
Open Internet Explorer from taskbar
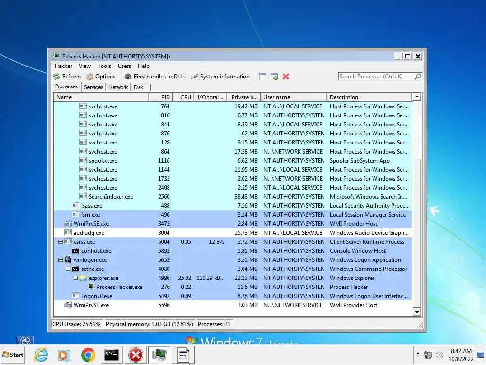[x=41, y=355]
